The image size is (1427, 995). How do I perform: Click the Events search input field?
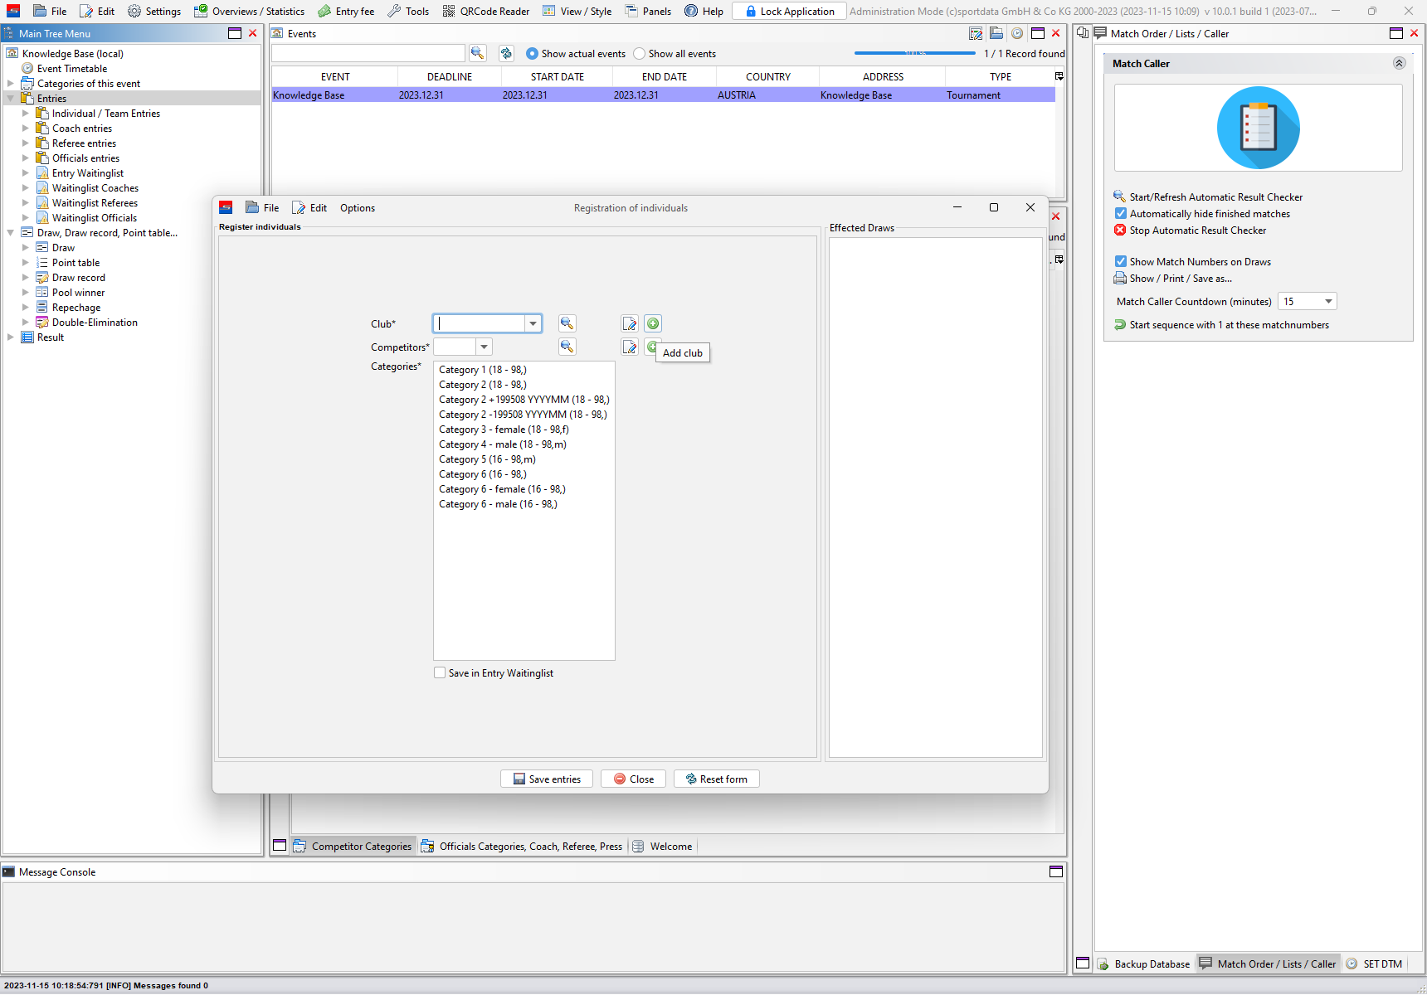pos(368,53)
